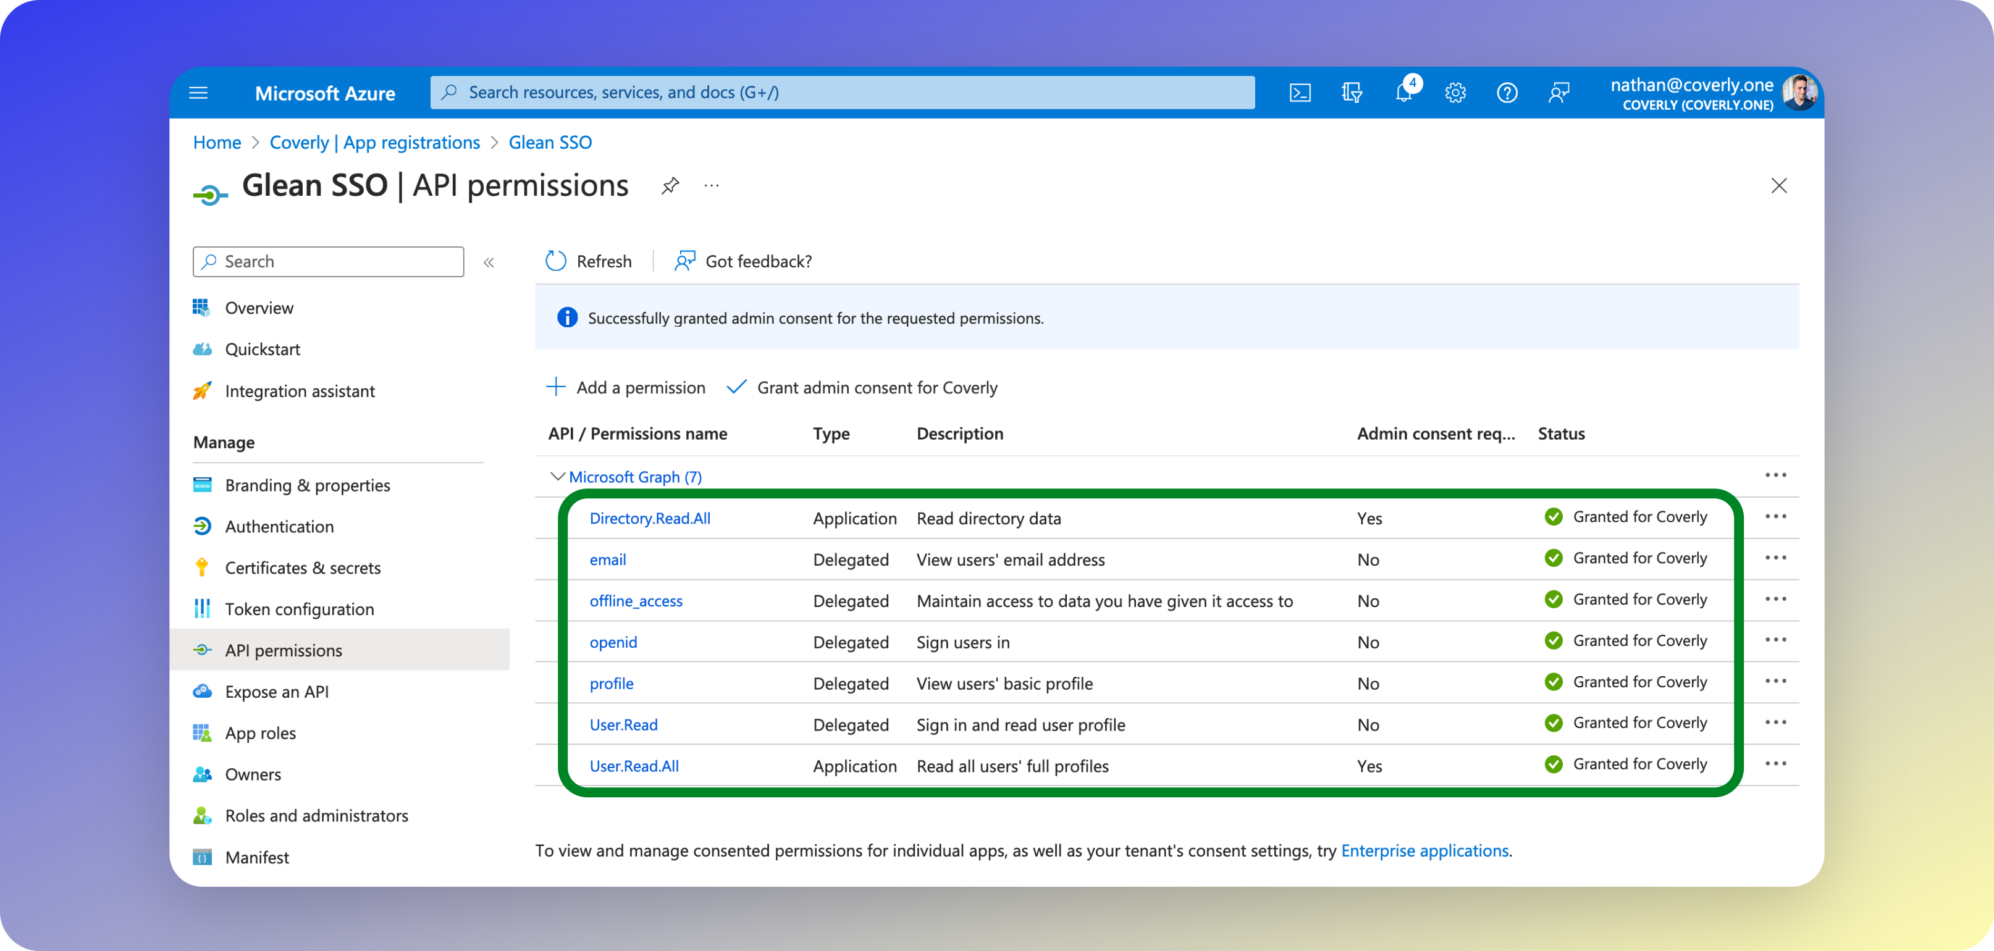Open the portal settings gear
This screenshot has width=1994, height=951.
[1455, 92]
